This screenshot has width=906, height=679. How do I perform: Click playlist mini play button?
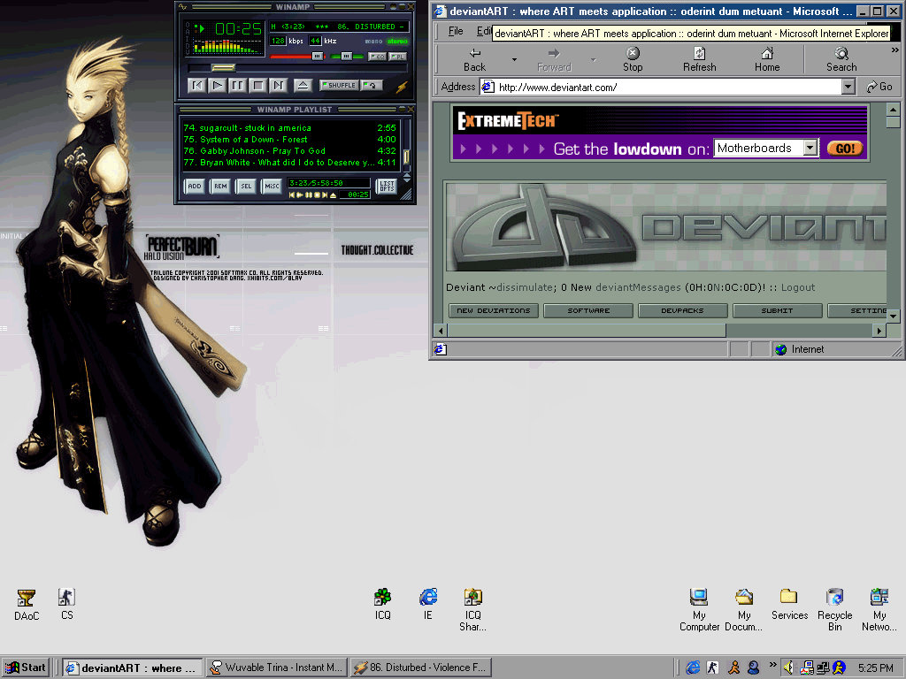coord(300,195)
